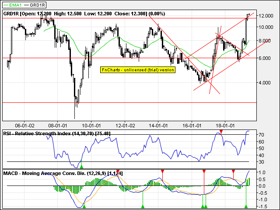Click the MACD Moving Average Conv. Div. title

[63, 173]
